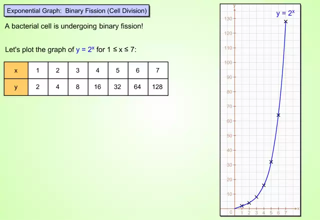The height and width of the screenshot is (220, 320).
Task: Click the y-axis tick label 70
Action: point(229,106)
